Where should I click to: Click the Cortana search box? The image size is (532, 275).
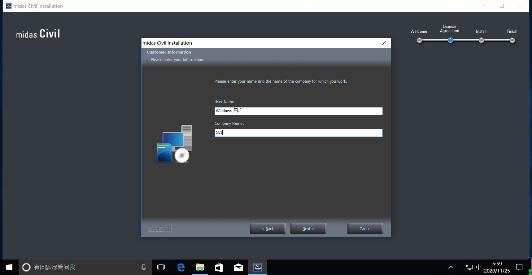click(x=85, y=267)
